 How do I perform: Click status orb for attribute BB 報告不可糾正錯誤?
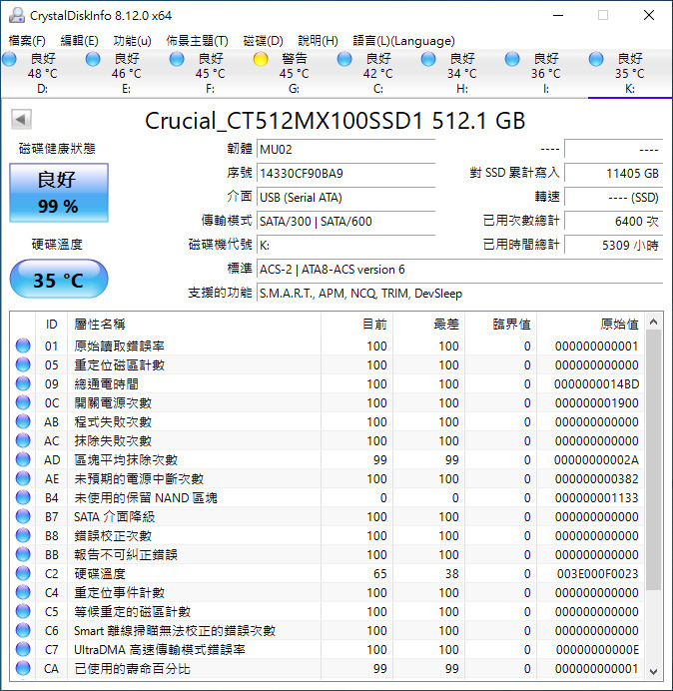click(23, 554)
